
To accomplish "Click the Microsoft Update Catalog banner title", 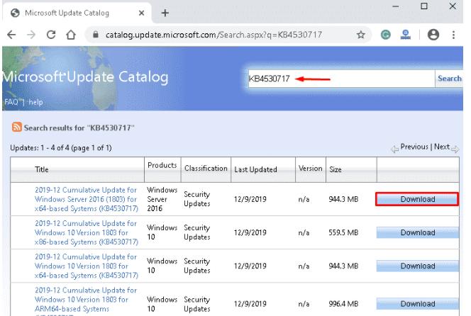I will pyautogui.click(x=85, y=77).
